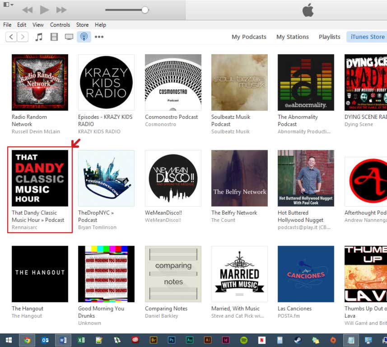Open The Abnormality Podcast artwork
Viewport: 387px width, 347px height.
306,83
